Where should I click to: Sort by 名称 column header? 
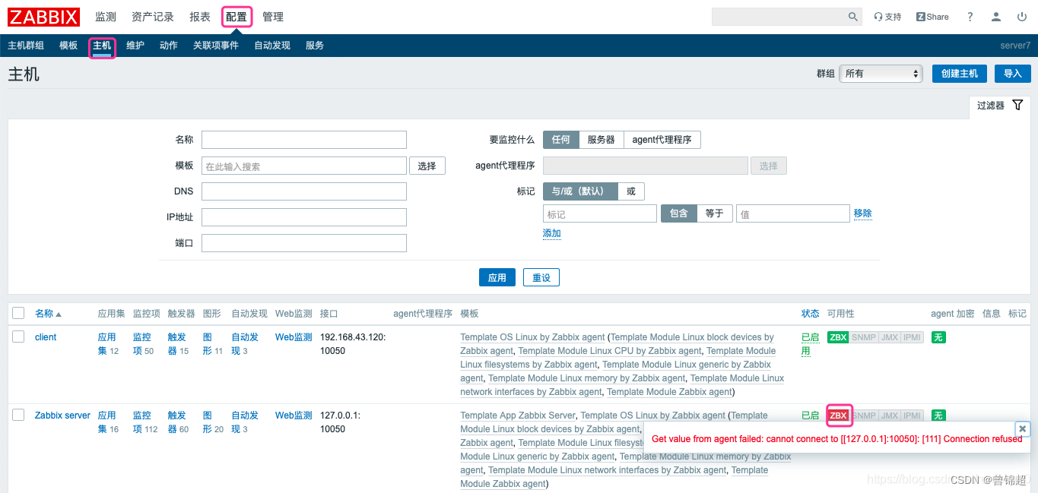click(x=48, y=314)
